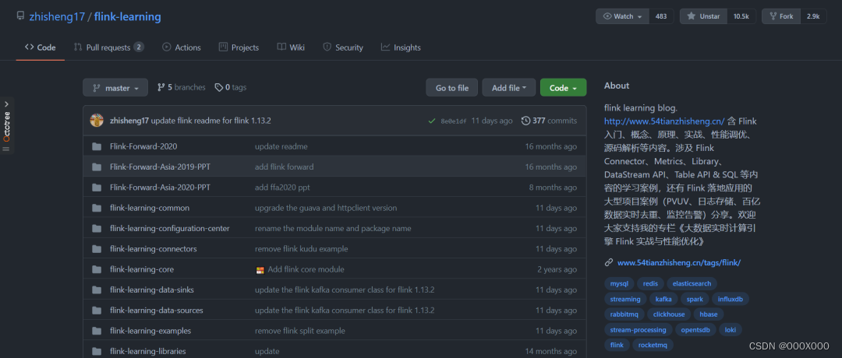Open the Flink-Forward-2020 folder
Viewport: 842px width, 358px height.
143,146
